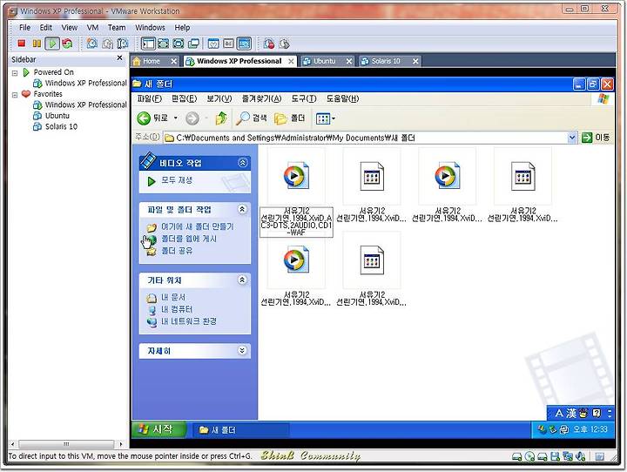Click the XP 시작 Start button

158,429
